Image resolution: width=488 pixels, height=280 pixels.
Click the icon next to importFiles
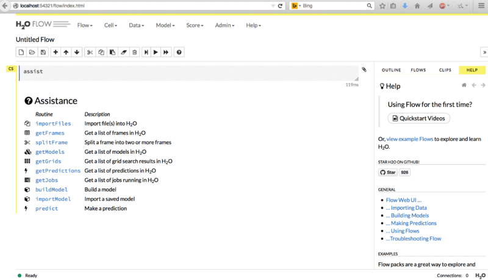27,123
